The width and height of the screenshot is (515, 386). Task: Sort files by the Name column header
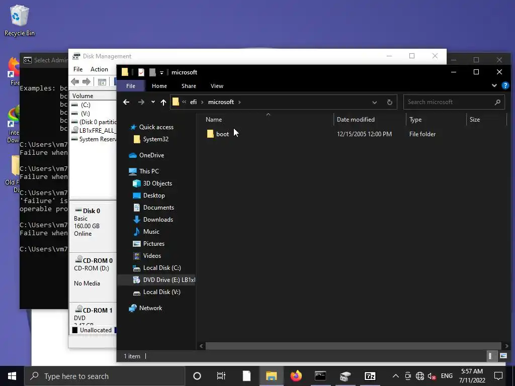[214, 120]
